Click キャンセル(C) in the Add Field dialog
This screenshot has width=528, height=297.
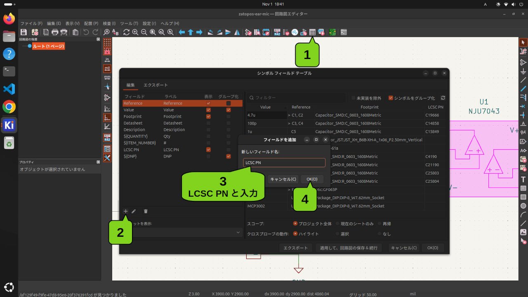click(x=283, y=179)
